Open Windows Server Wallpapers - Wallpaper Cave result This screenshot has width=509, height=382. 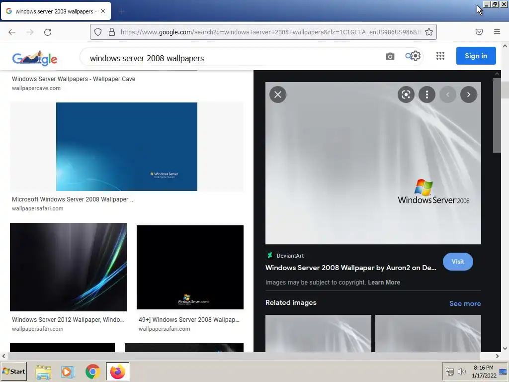tap(74, 79)
